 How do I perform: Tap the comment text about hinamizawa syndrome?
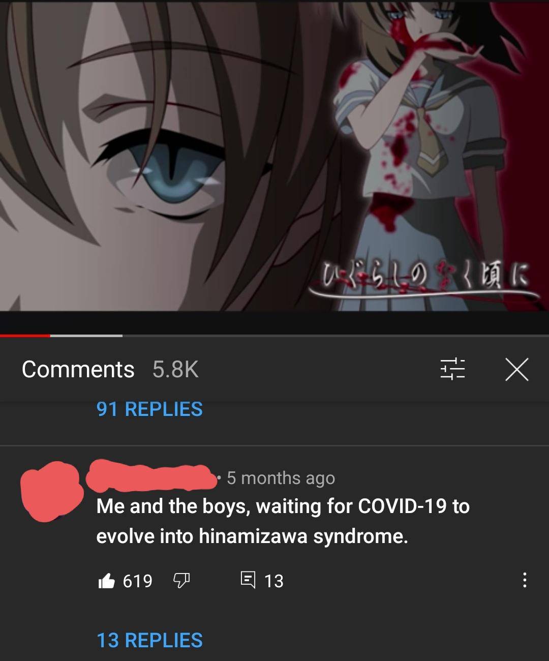pos(283,521)
